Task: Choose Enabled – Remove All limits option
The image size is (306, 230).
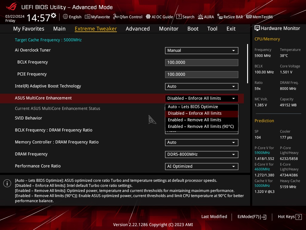Action: coord(202,120)
